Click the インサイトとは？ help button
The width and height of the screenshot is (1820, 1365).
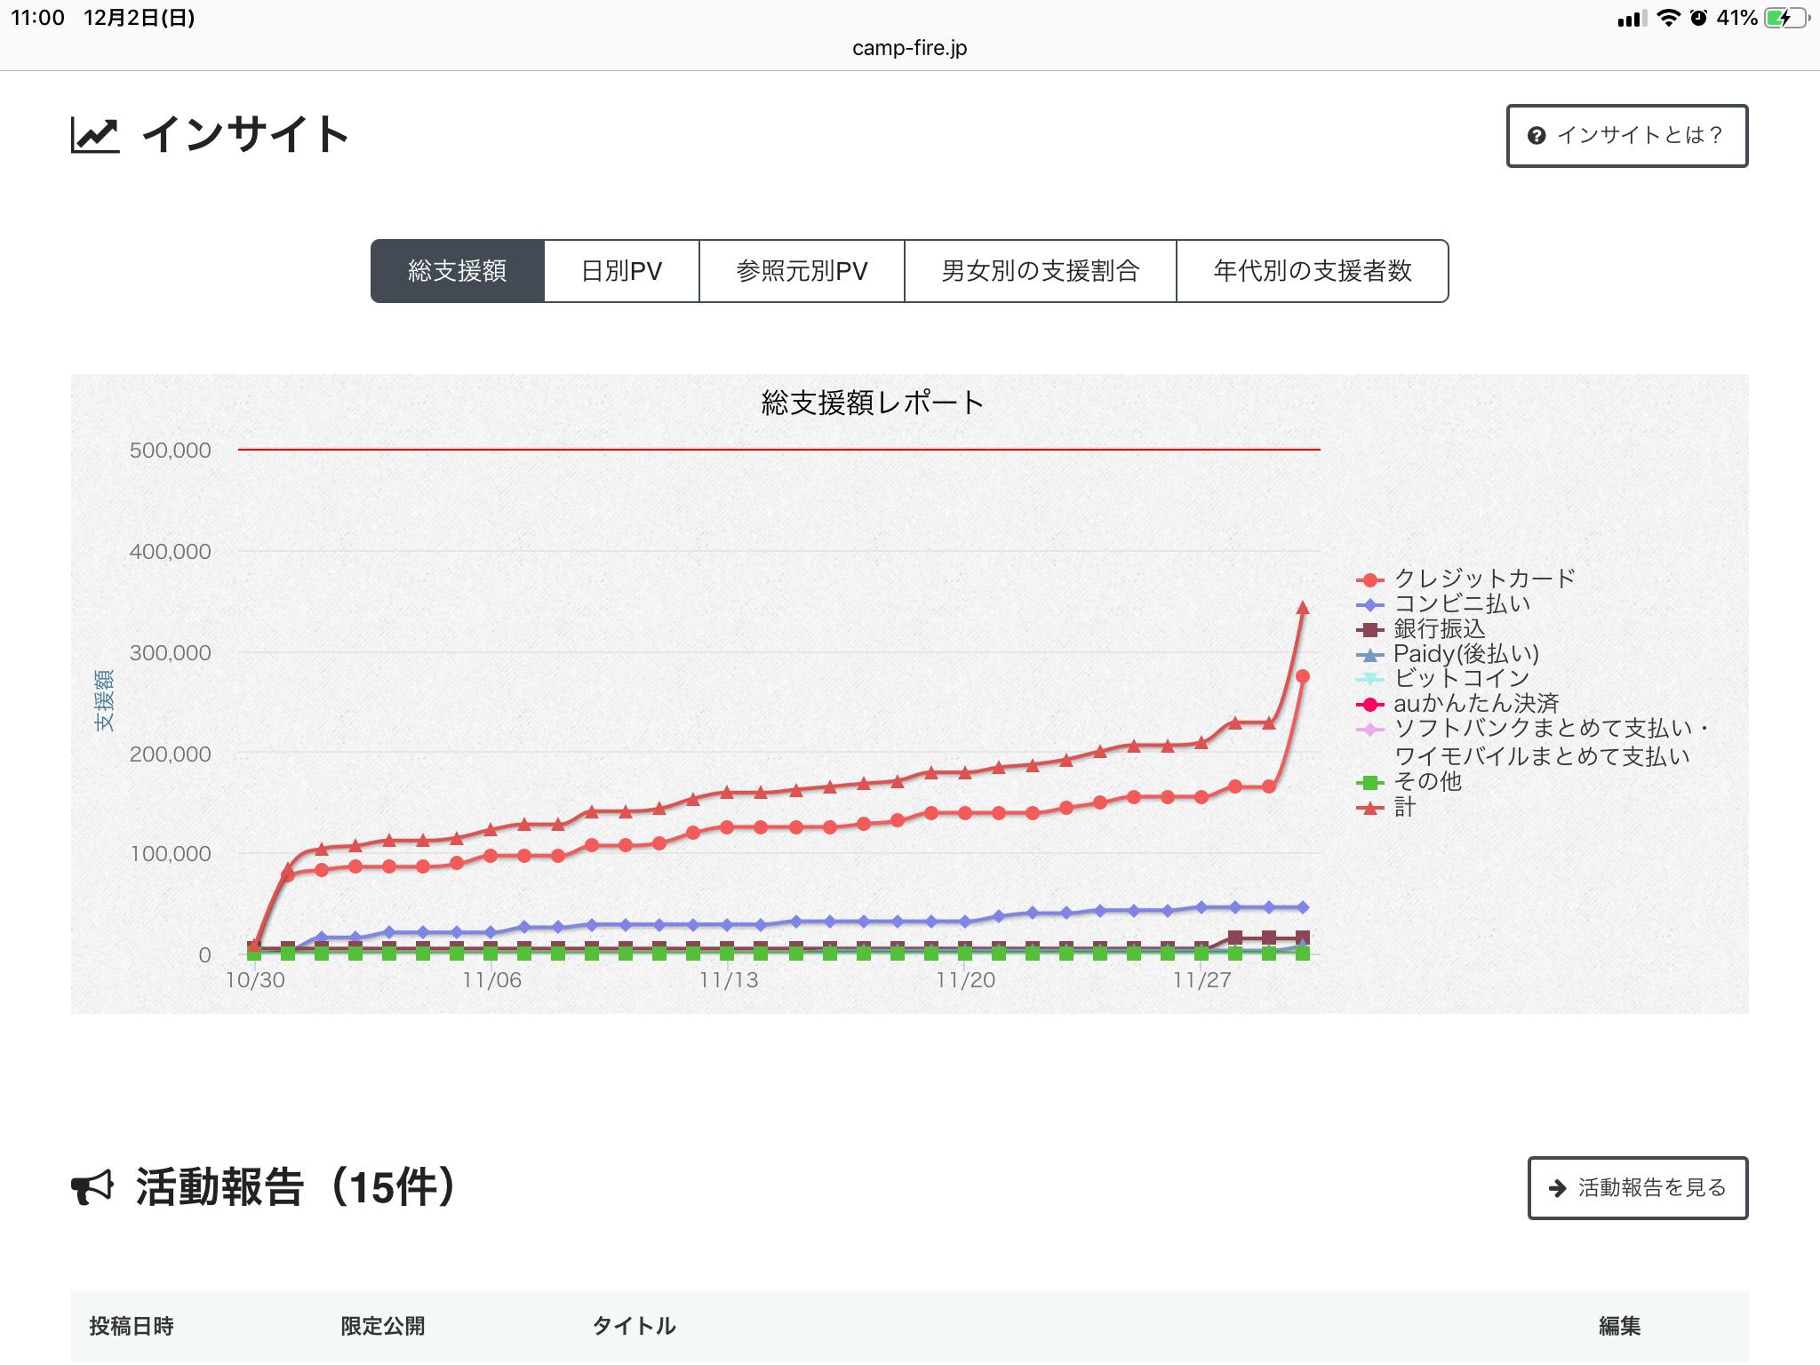tap(1626, 136)
